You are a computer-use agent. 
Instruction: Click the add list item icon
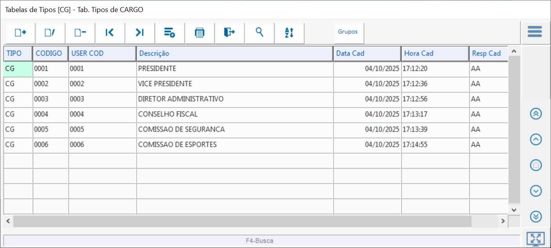(x=169, y=33)
